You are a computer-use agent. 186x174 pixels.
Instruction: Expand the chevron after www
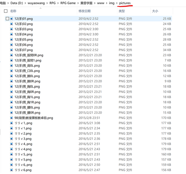107,3
